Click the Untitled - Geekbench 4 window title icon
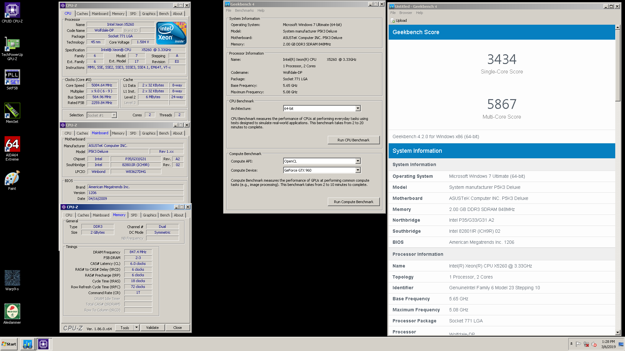 pyautogui.click(x=392, y=6)
